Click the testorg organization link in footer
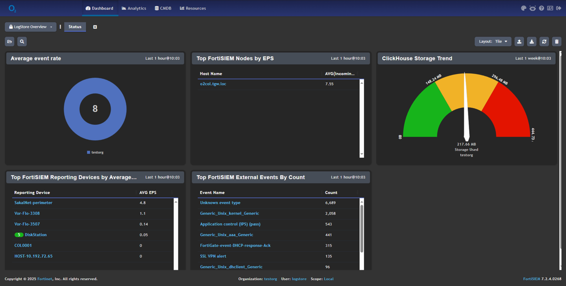The image size is (566, 286). (x=271, y=279)
